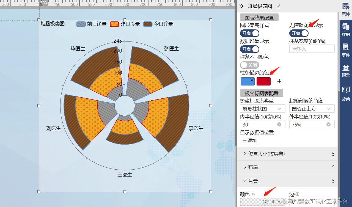
Task: Collapse panel with double-chevron icon
Action: click(241, 6)
